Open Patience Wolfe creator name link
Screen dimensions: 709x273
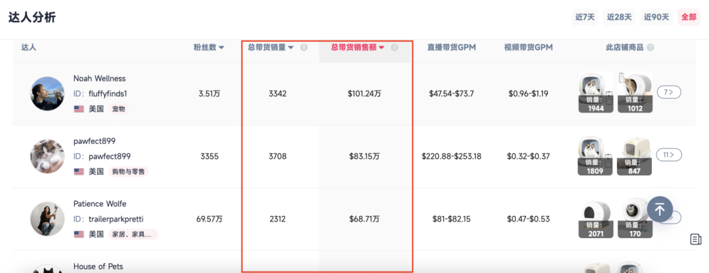(100, 204)
